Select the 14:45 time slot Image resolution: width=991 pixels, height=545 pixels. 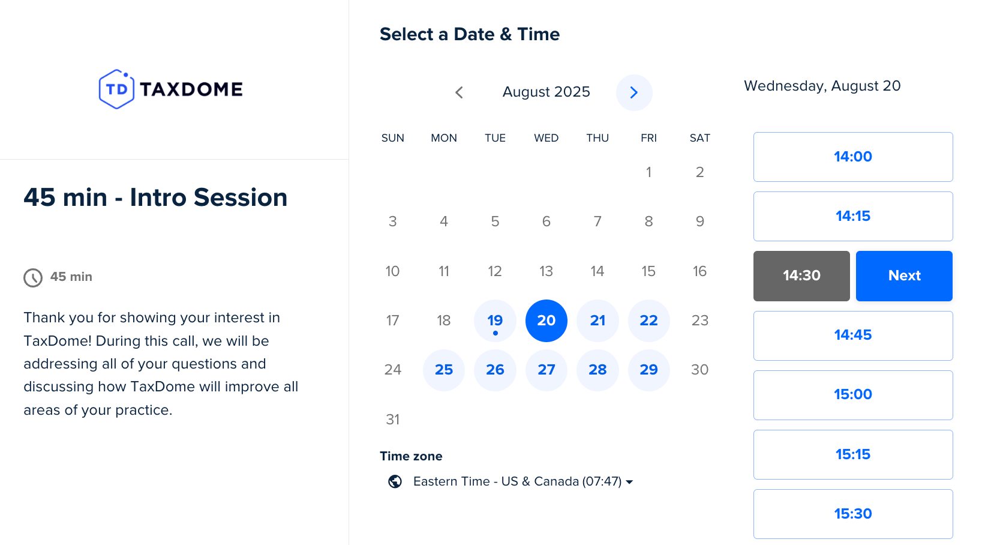(x=852, y=336)
